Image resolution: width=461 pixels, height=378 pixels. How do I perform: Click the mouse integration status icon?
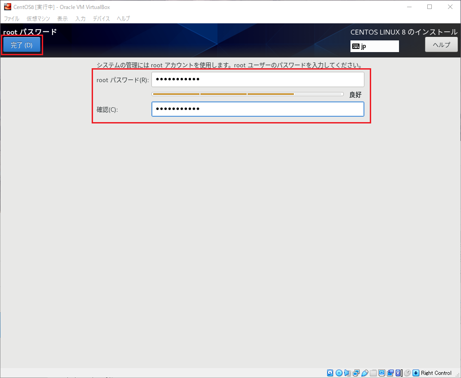coord(407,373)
